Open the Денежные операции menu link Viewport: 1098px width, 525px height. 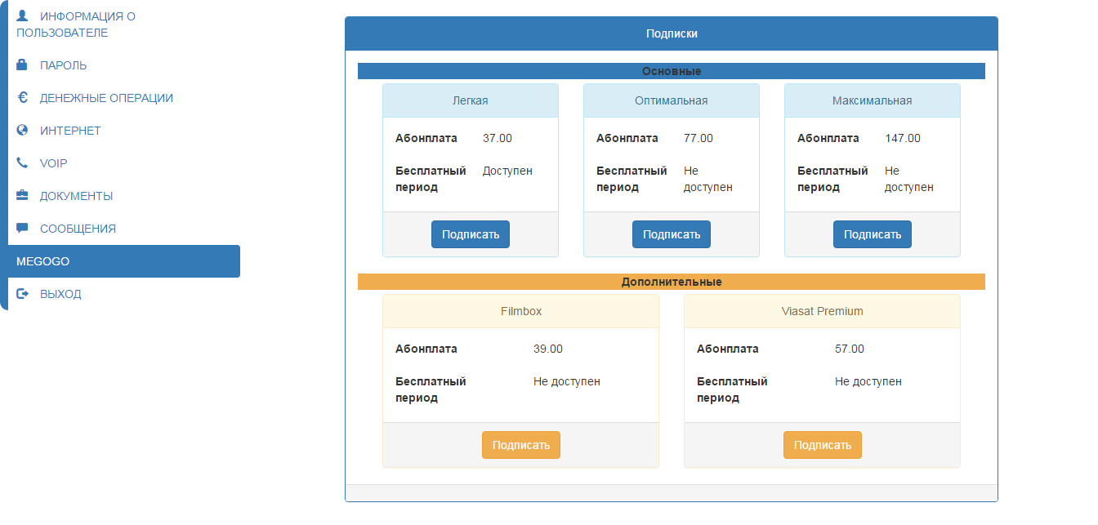coord(106,98)
